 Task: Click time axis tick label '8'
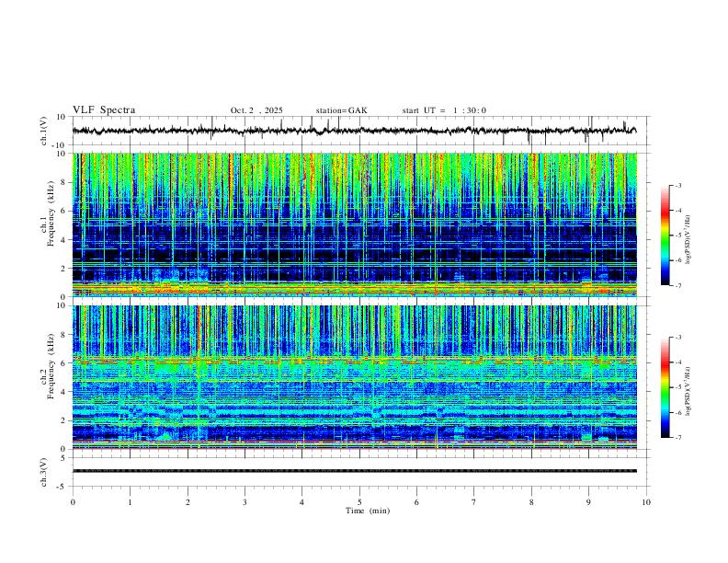click(531, 502)
